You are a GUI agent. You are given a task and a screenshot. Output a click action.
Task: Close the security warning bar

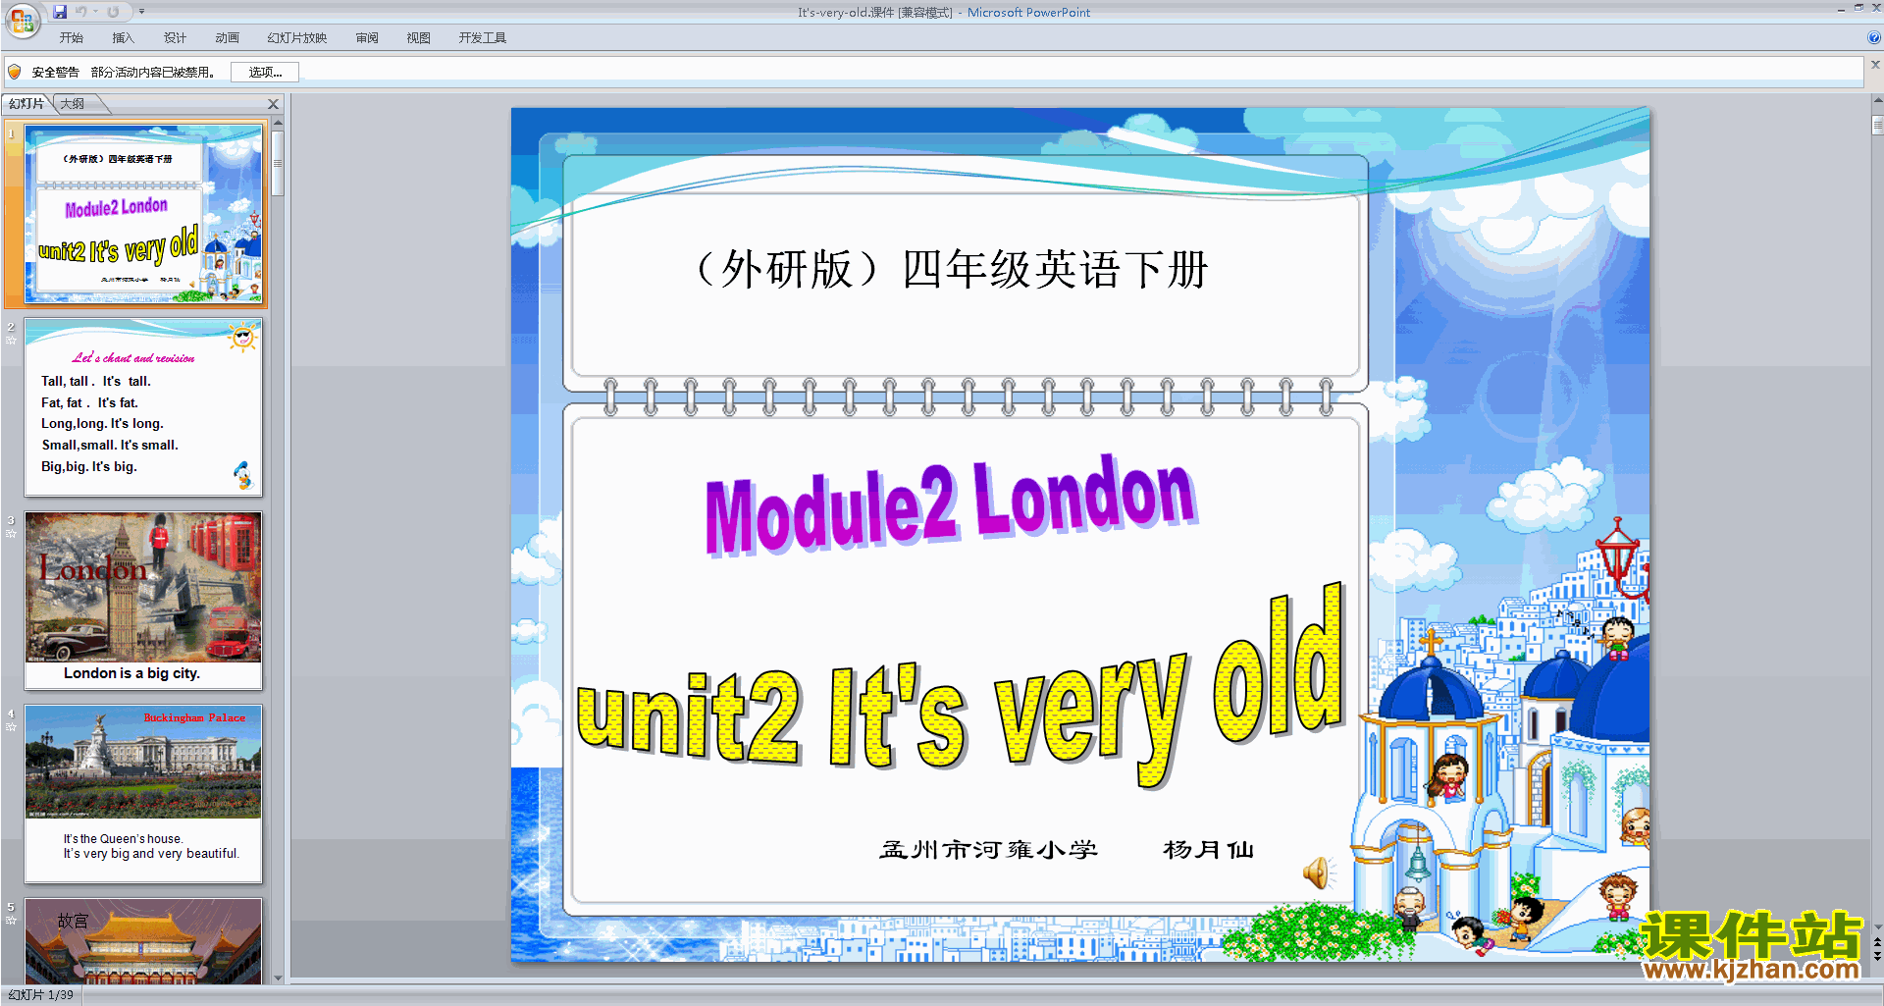tap(1875, 65)
